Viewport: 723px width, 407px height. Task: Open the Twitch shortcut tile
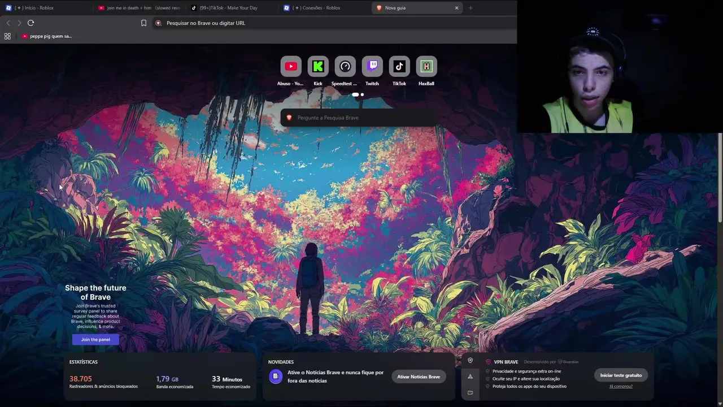372,67
